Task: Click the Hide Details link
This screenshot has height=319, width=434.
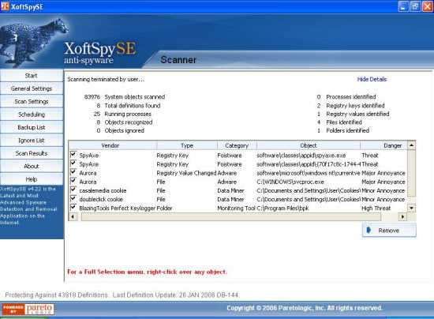Action: coord(372,80)
